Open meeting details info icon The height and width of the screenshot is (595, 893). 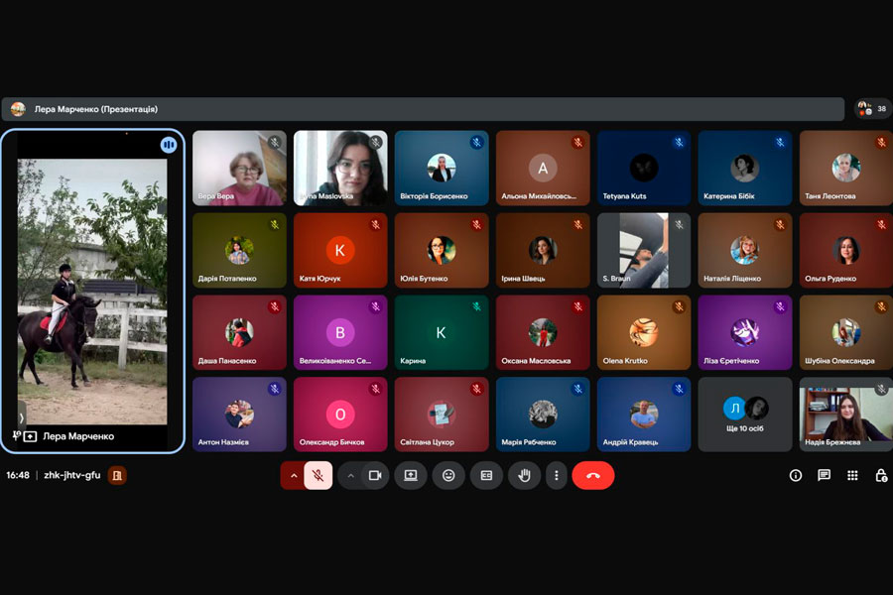click(x=796, y=475)
